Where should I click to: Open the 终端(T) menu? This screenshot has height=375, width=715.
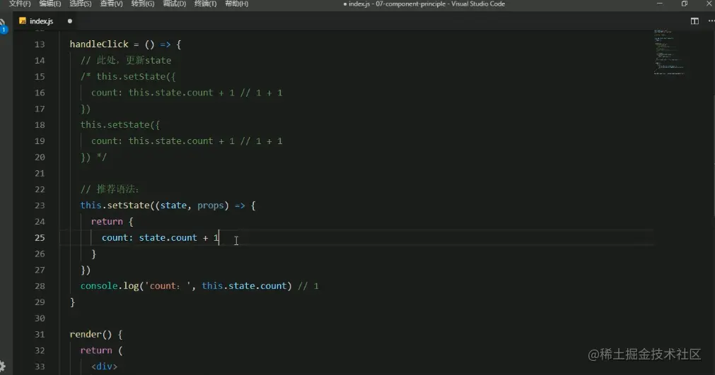(x=205, y=4)
